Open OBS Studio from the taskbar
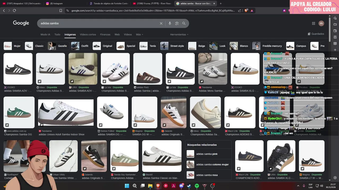Image resolution: width=339 pixels, height=190 pixels. (x=212, y=186)
